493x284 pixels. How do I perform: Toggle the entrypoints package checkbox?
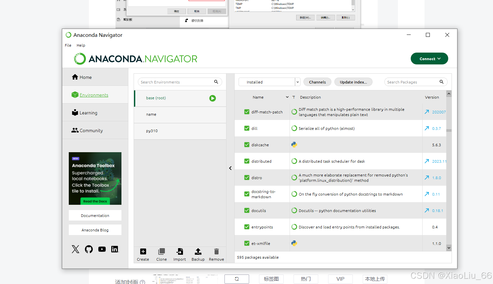(247, 227)
